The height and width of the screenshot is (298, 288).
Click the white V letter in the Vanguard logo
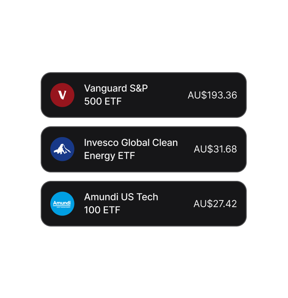[x=62, y=95]
